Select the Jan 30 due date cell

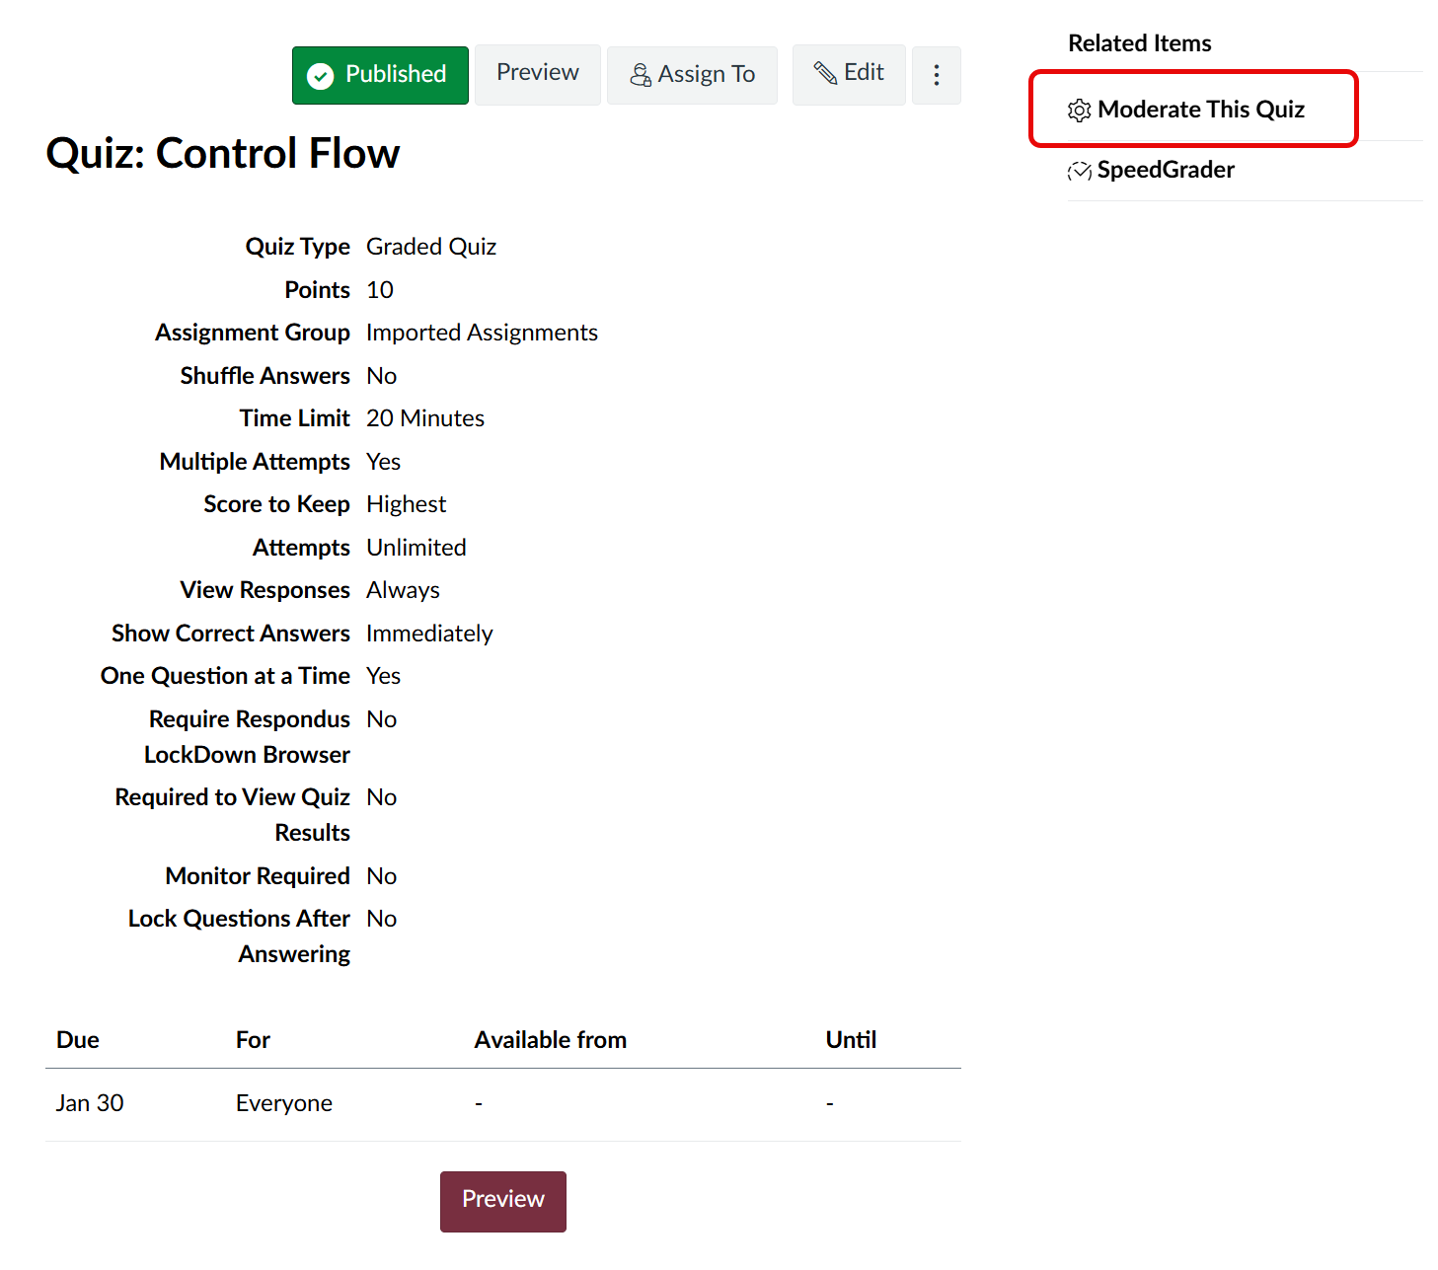pos(90,1103)
